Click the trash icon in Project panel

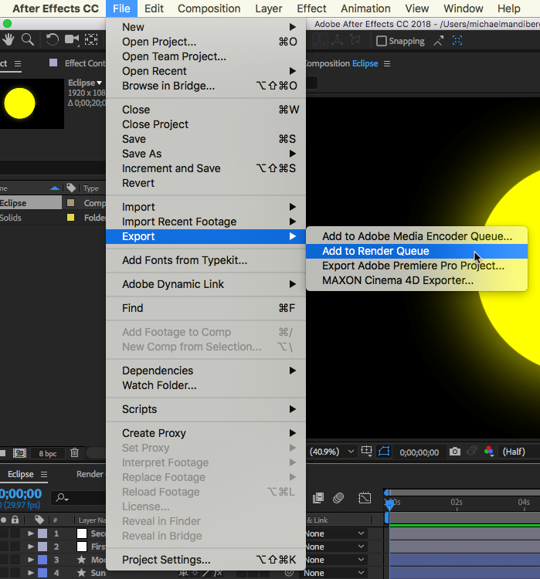(x=74, y=453)
